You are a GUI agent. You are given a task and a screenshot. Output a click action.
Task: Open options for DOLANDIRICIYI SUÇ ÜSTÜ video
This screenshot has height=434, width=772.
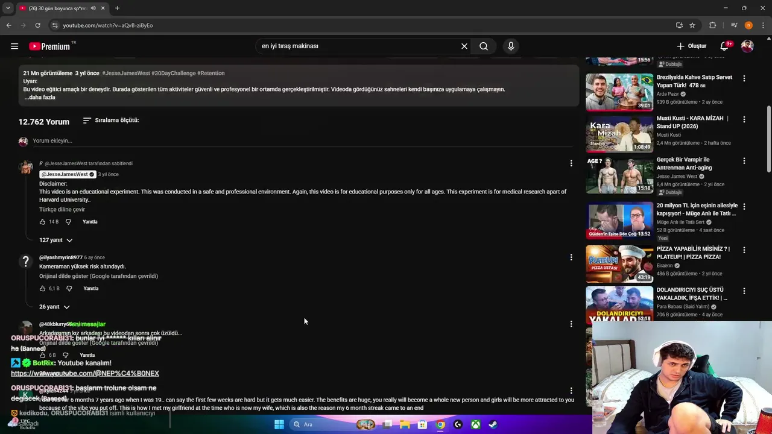(744, 291)
